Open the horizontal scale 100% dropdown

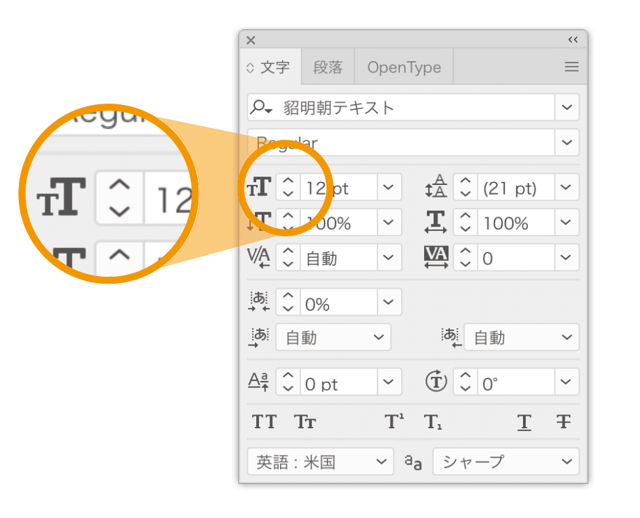(x=566, y=222)
